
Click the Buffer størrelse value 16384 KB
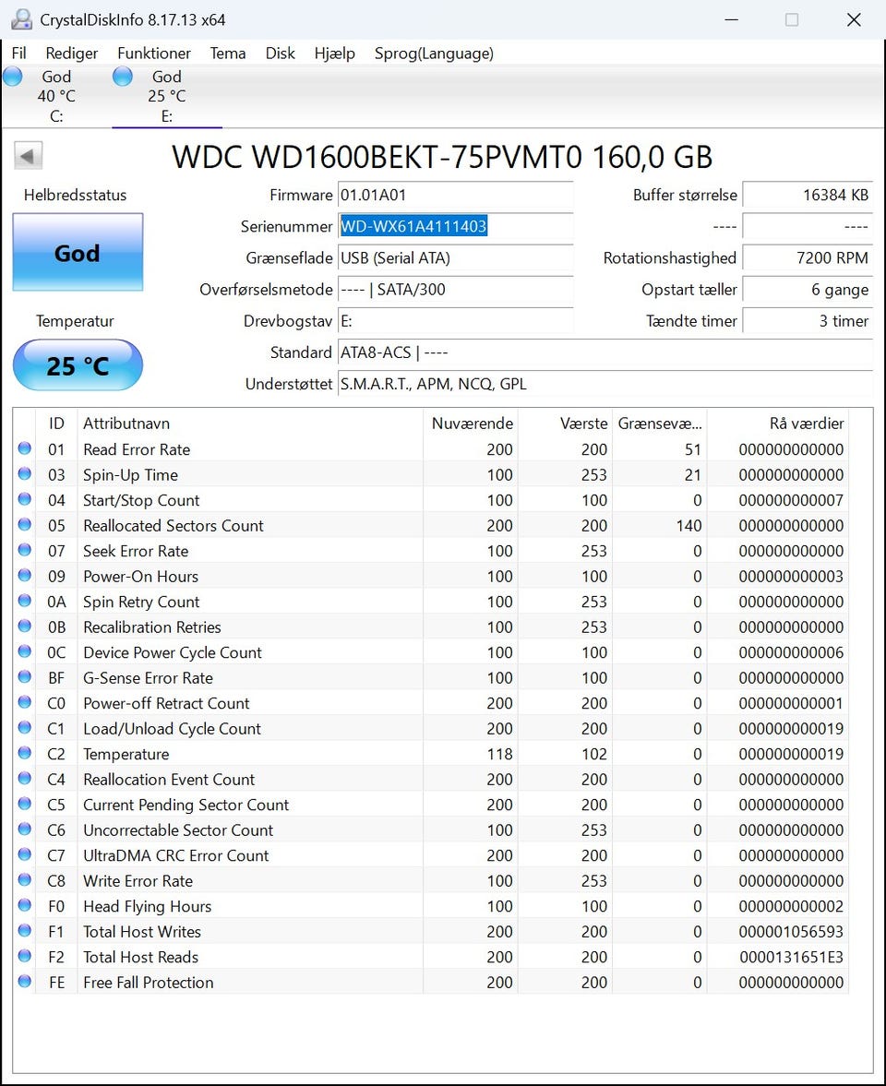click(x=807, y=195)
